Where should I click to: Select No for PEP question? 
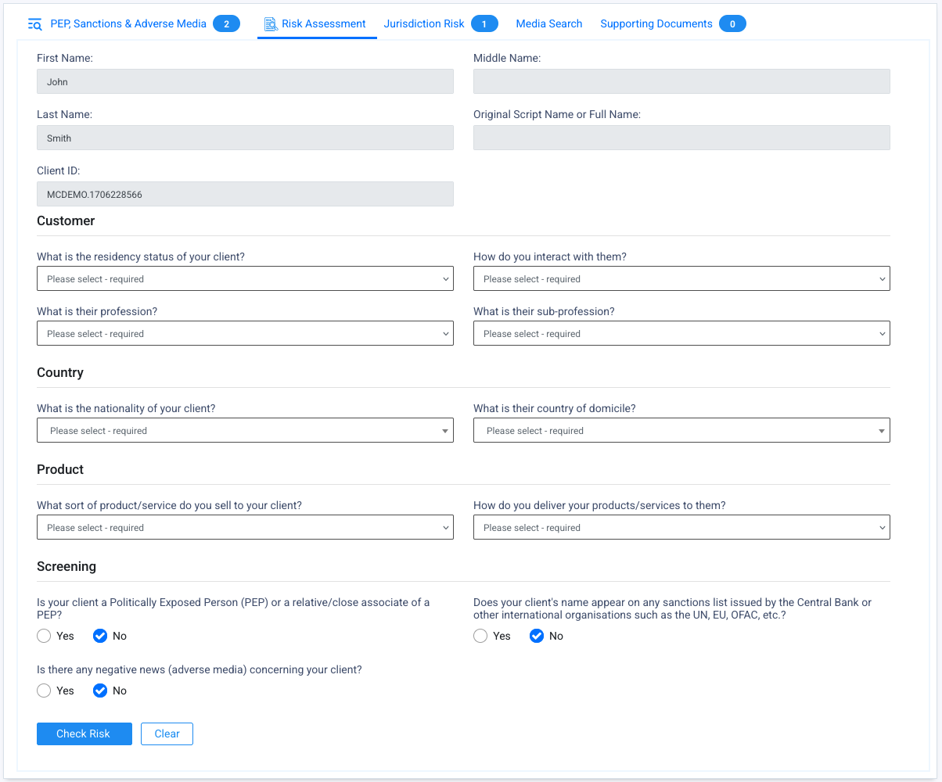pos(100,636)
